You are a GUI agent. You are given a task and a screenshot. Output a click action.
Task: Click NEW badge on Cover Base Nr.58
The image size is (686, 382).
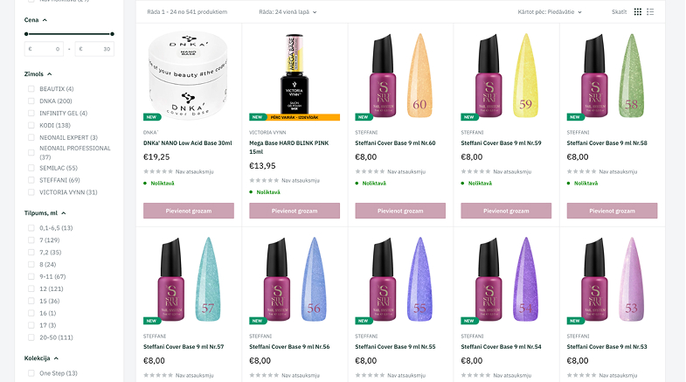coord(575,116)
